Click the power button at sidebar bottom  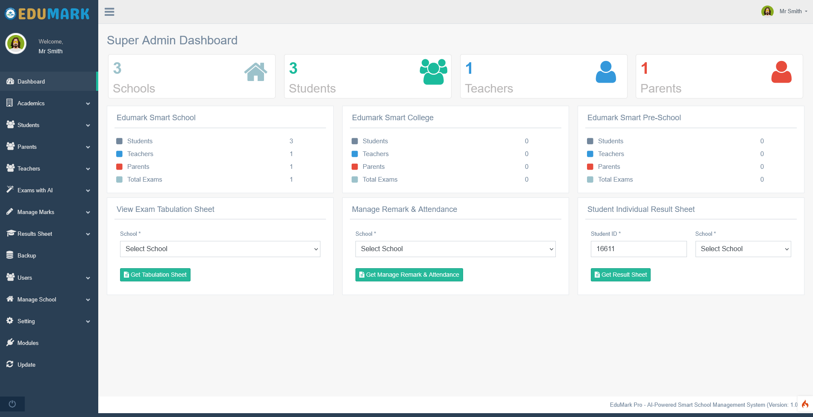[x=12, y=404]
